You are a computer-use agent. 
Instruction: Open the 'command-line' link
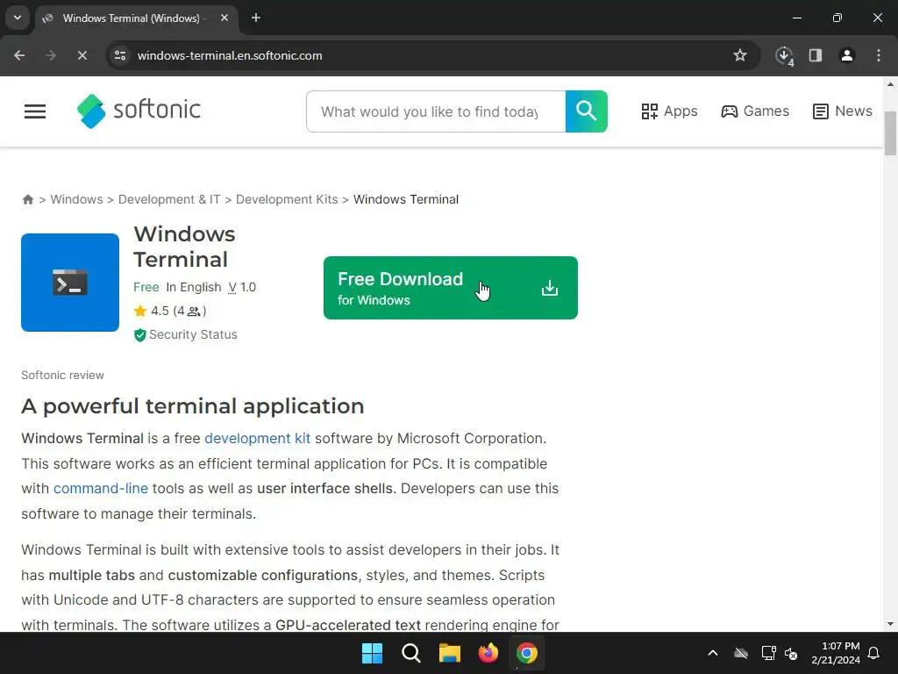pos(101,488)
